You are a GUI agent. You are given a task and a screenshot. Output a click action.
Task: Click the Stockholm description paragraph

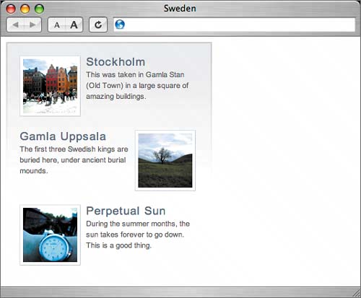(137, 85)
